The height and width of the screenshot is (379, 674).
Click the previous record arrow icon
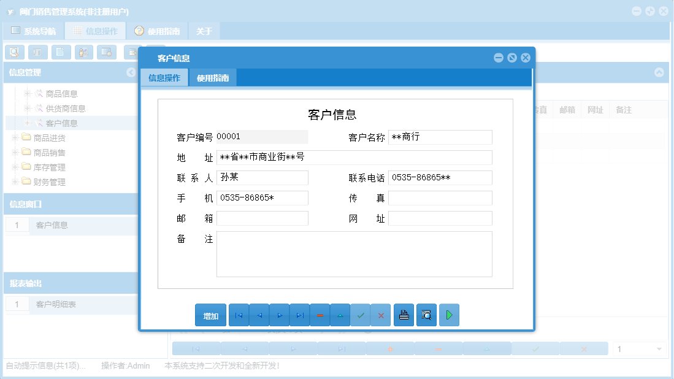259,315
